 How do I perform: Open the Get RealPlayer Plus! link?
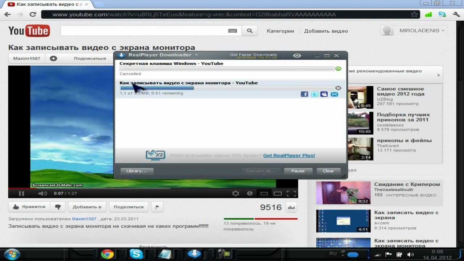pos(289,156)
